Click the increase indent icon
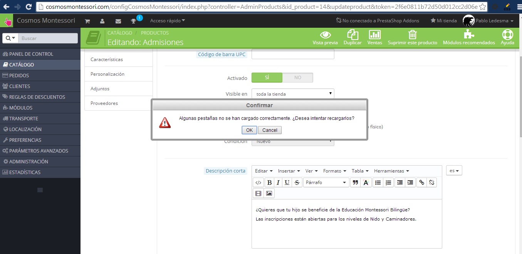The width and height of the screenshot is (522, 254). (x=410, y=183)
